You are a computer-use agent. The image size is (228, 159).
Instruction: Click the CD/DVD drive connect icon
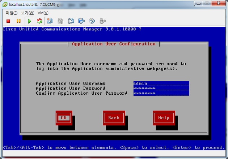coord(92,21)
